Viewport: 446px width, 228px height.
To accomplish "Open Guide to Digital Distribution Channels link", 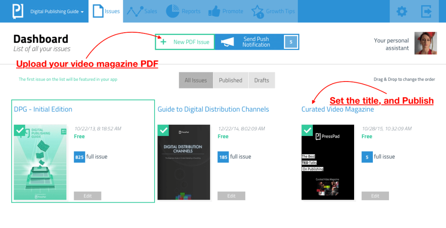I will tap(213, 109).
